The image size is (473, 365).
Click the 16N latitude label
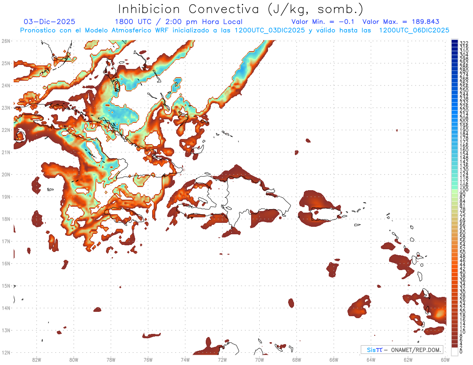click(6, 263)
